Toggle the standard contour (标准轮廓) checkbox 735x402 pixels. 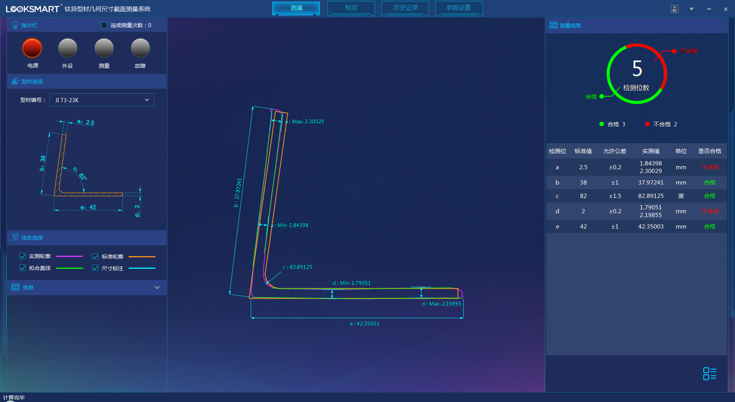pyautogui.click(x=95, y=256)
